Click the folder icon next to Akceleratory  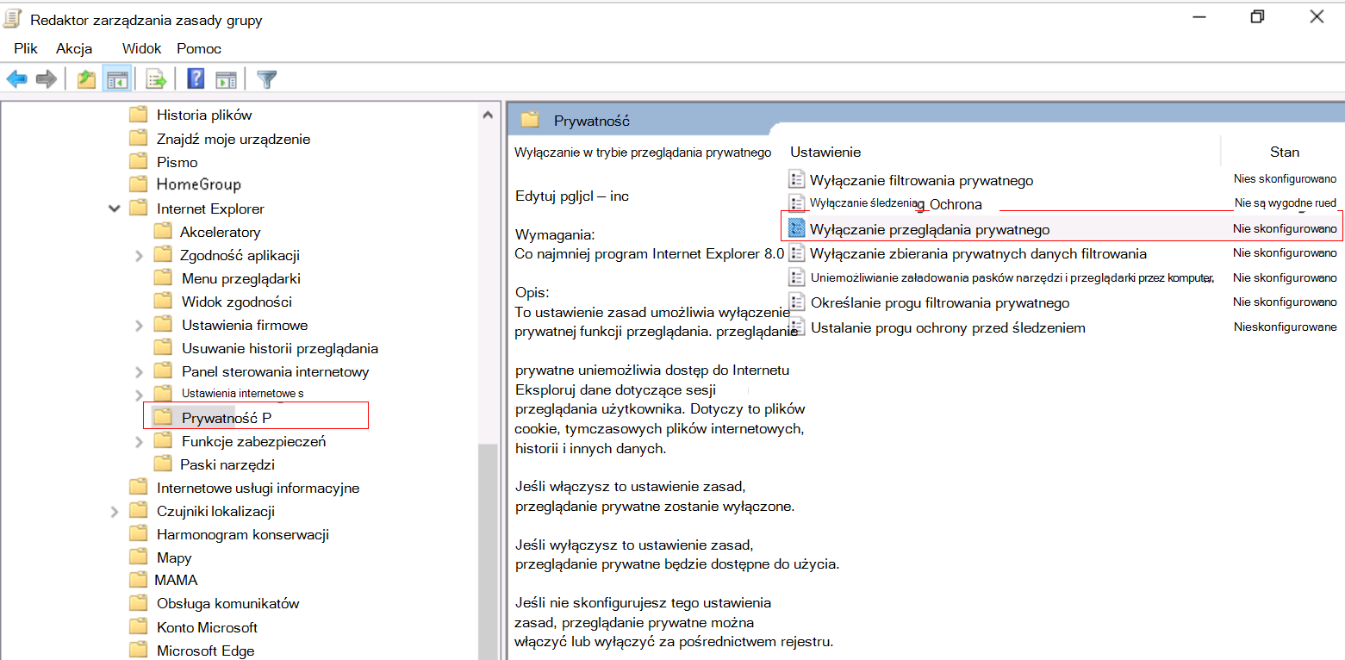pos(163,231)
